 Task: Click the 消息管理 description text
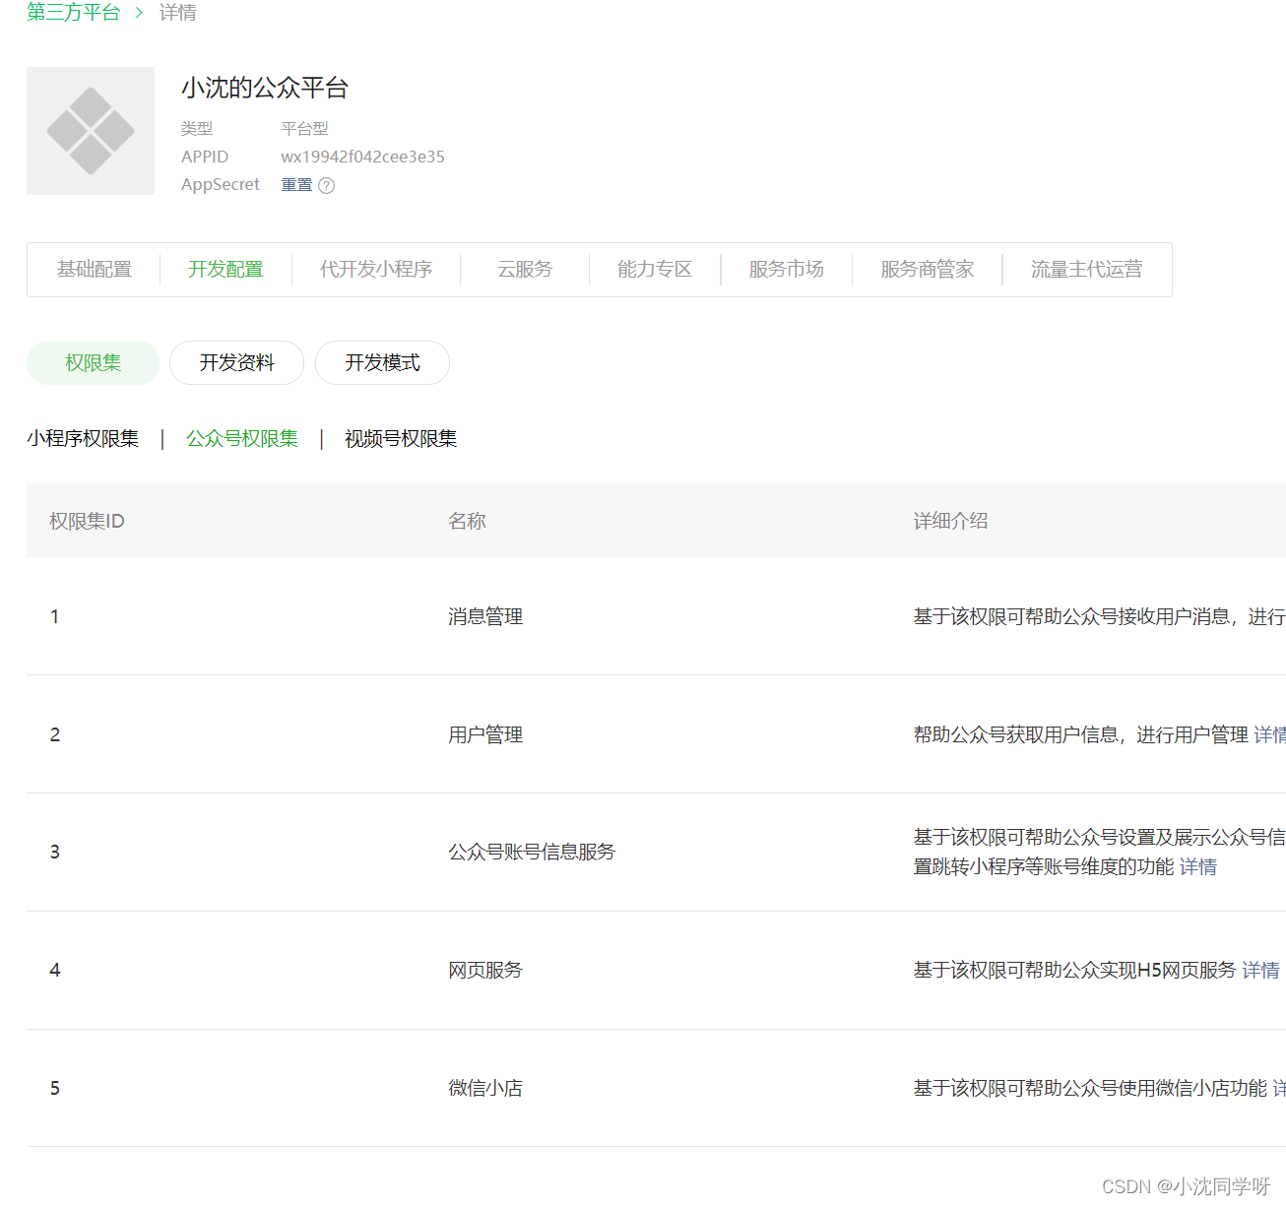[x=1099, y=617]
